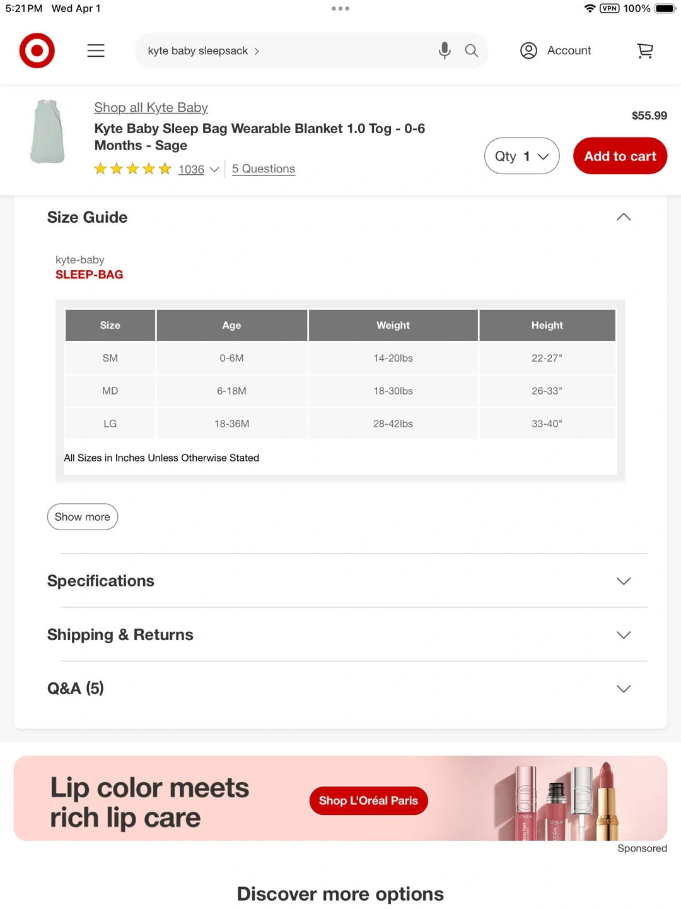Image resolution: width=681 pixels, height=909 pixels.
Task: Tap the three-dot multitasking icon
Action: click(x=340, y=9)
